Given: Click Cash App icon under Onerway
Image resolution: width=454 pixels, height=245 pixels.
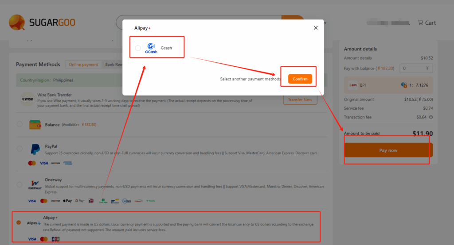Looking at the screenshot, I should pyautogui.click(x=103, y=201).
